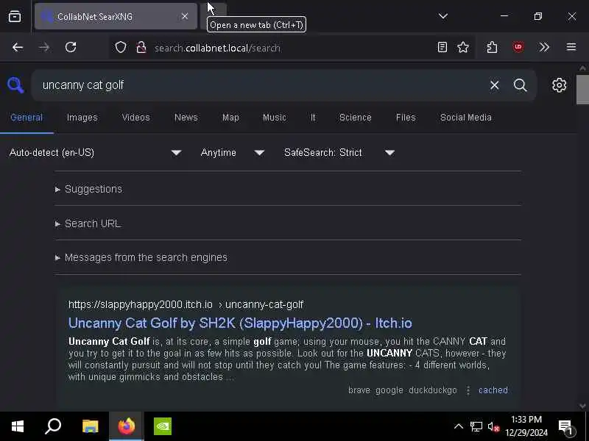Open the list all tabs chevron
This screenshot has height=441, width=589.
coord(443,16)
